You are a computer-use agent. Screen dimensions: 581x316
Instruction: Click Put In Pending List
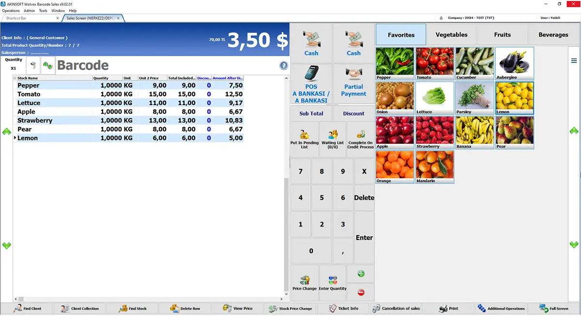(x=305, y=139)
